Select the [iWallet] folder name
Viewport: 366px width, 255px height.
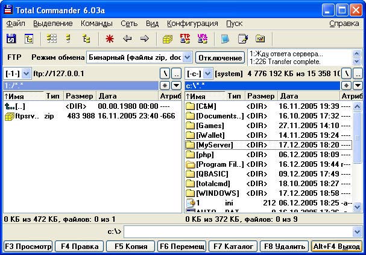(x=210, y=135)
